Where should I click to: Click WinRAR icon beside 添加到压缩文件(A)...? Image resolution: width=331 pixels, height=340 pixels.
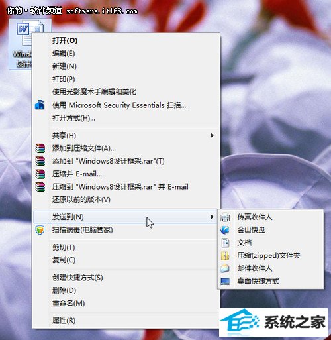(40, 148)
